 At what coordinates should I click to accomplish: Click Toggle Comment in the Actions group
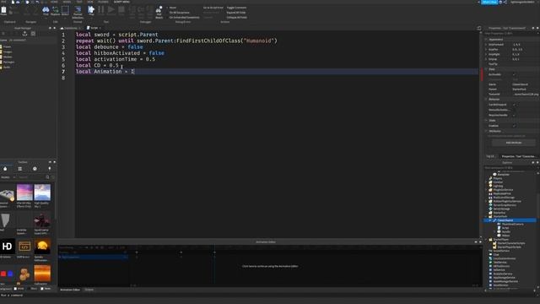click(x=236, y=8)
